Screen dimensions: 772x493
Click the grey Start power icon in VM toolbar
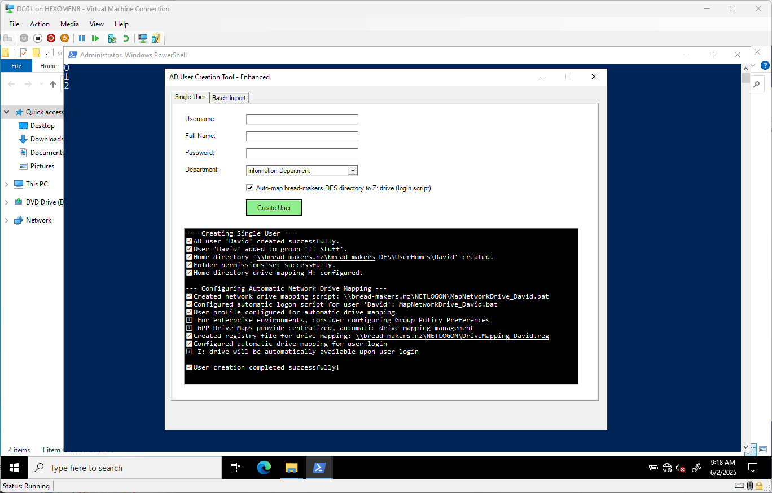(x=24, y=38)
